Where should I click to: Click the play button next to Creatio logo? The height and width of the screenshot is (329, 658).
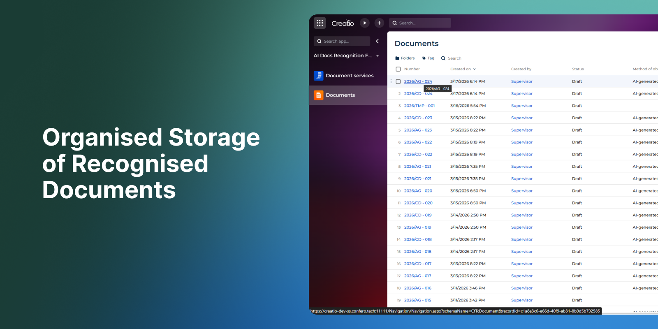[365, 23]
